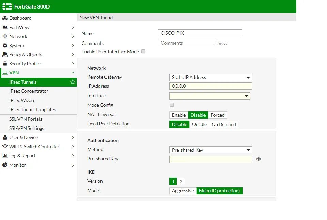Click the Pre-shared Key input field
Screen dimensions: 327x220
(x=211, y=159)
